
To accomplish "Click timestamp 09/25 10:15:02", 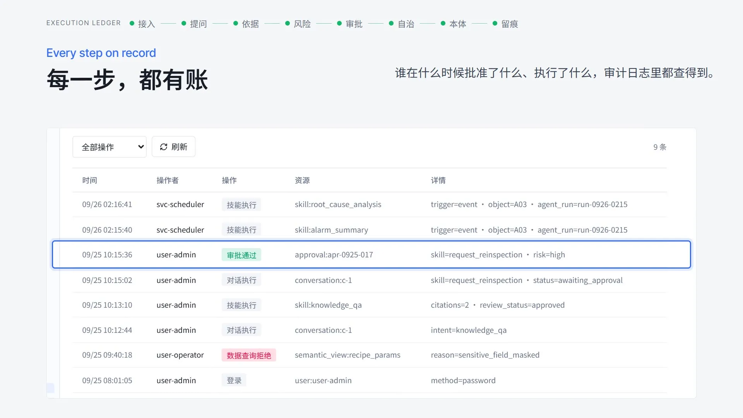I will [107, 280].
